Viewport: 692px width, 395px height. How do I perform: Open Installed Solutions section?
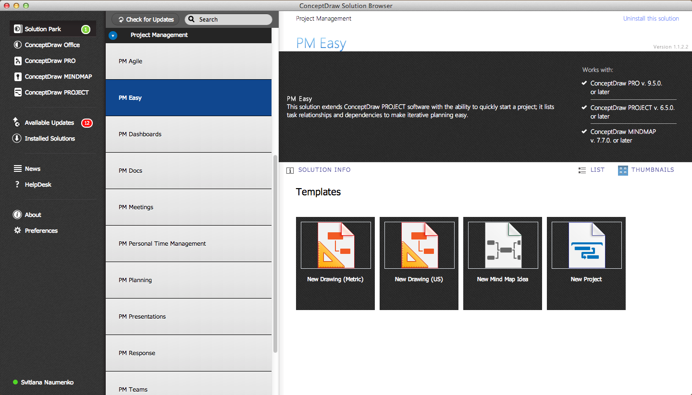pos(50,139)
